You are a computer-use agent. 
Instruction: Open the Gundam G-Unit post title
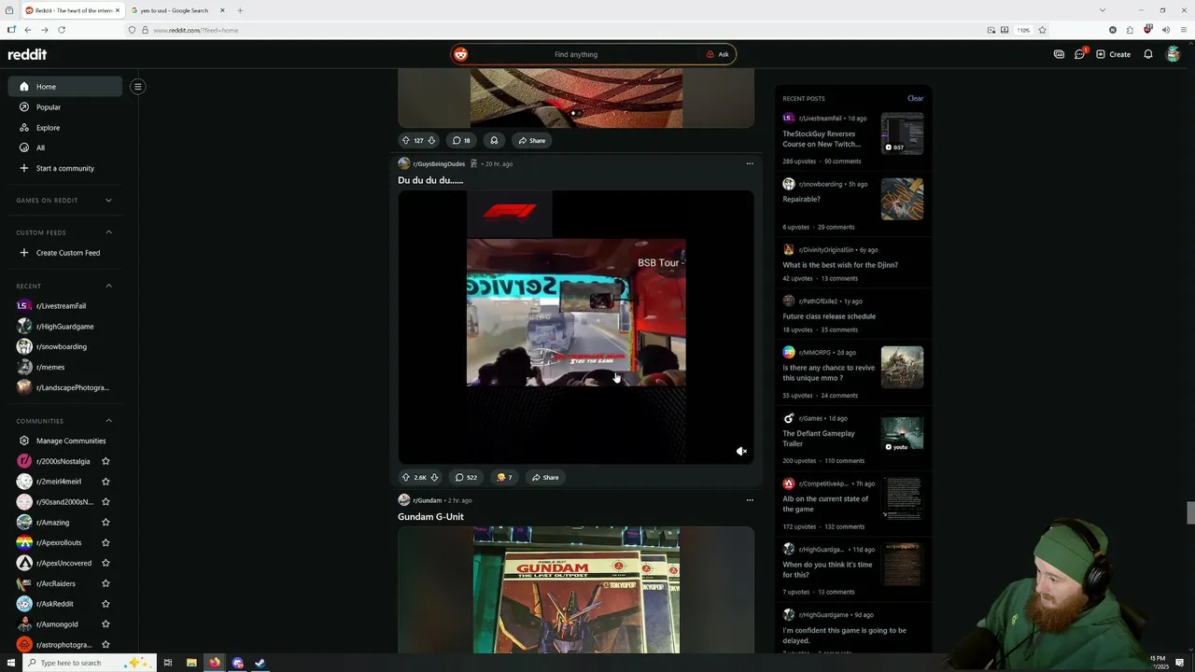[x=430, y=517]
